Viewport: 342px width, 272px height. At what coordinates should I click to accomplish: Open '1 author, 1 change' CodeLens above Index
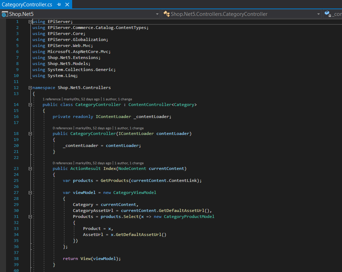pyautogui.click(x=129, y=163)
